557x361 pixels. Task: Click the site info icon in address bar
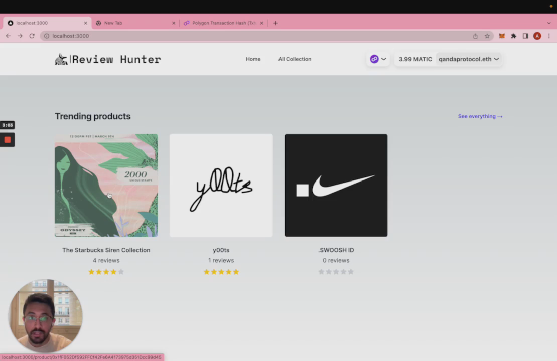coord(47,36)
